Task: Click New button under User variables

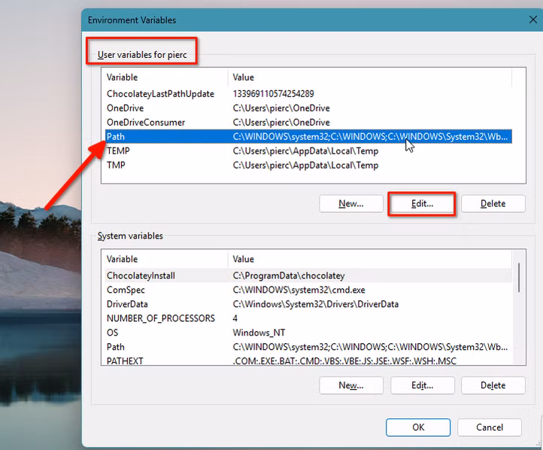Action: click(350, 204)
